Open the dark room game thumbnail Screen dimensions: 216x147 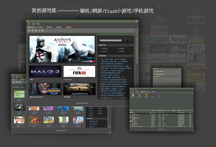(x=19, y=107)
